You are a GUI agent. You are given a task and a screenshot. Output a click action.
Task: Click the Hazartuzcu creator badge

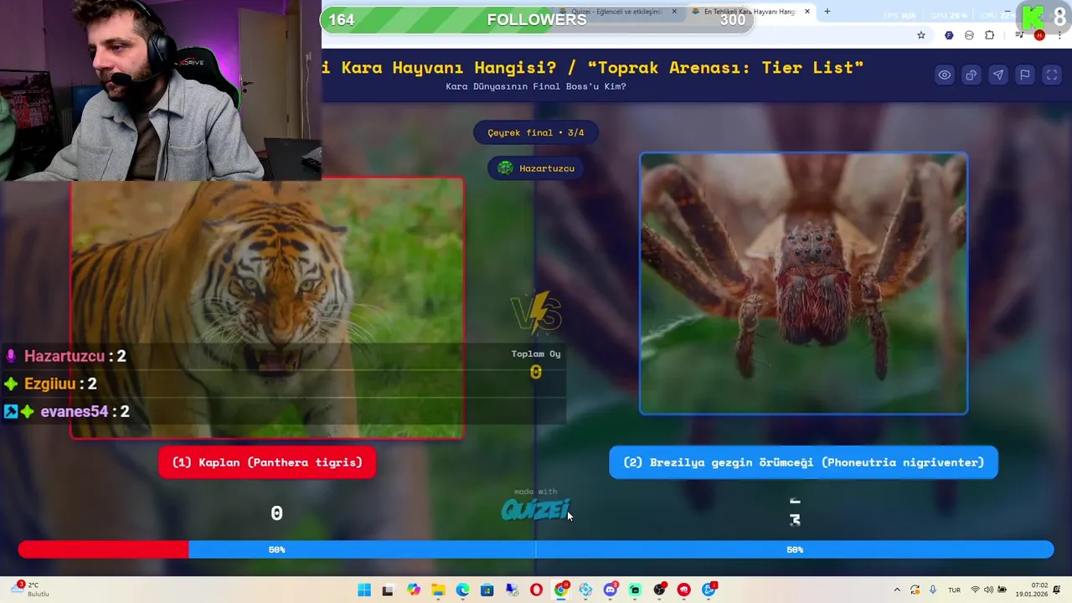point(536,168)
